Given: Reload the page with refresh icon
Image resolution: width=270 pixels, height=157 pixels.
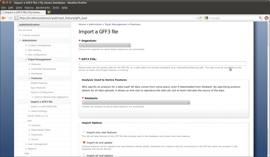Looking at the screenshot, I should [200, 18].
